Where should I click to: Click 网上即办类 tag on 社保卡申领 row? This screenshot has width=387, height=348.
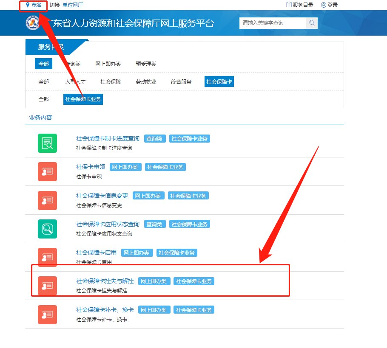tap(125, 167)
